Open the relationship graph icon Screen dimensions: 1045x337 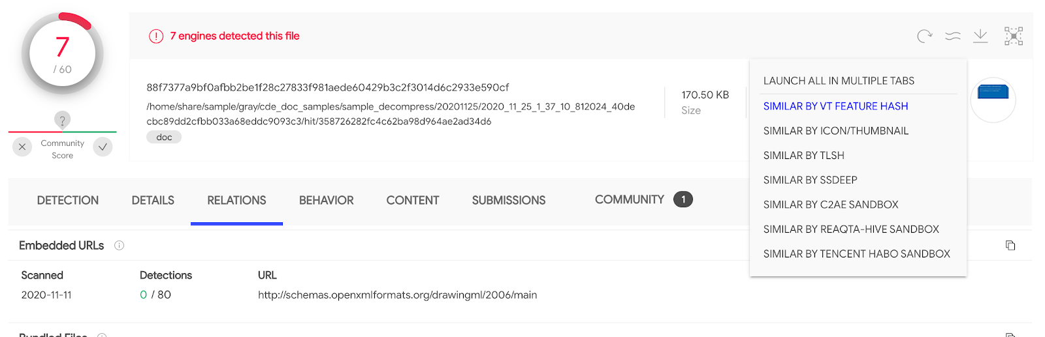tap(1014, 36)
